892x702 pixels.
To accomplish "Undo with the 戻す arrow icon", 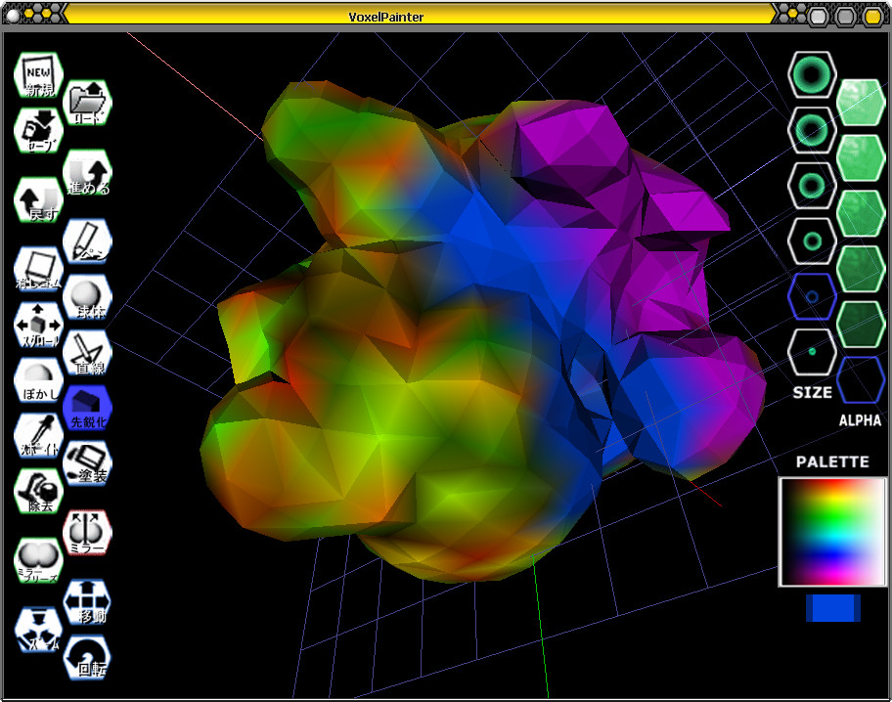I will pyautogui.click(x=38, y=199).
